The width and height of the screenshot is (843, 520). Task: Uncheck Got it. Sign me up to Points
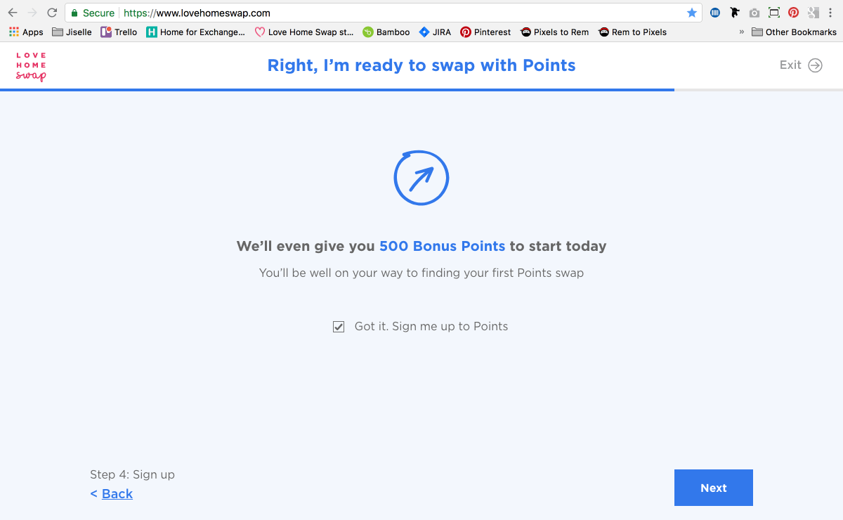(339, 327)
